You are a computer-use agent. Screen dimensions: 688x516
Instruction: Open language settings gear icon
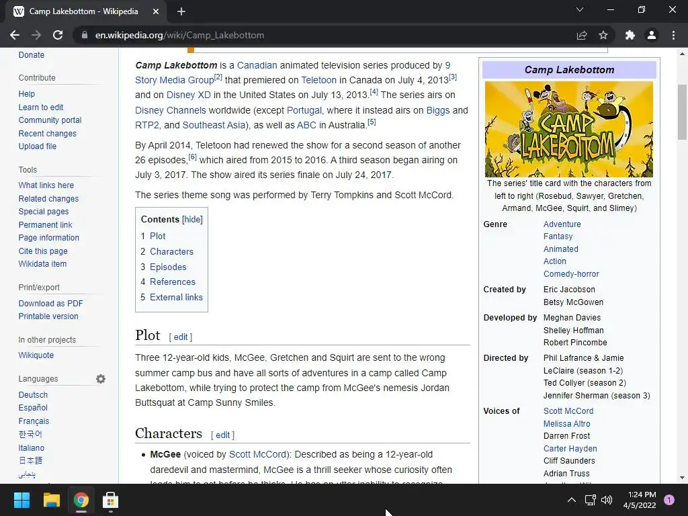101,379
